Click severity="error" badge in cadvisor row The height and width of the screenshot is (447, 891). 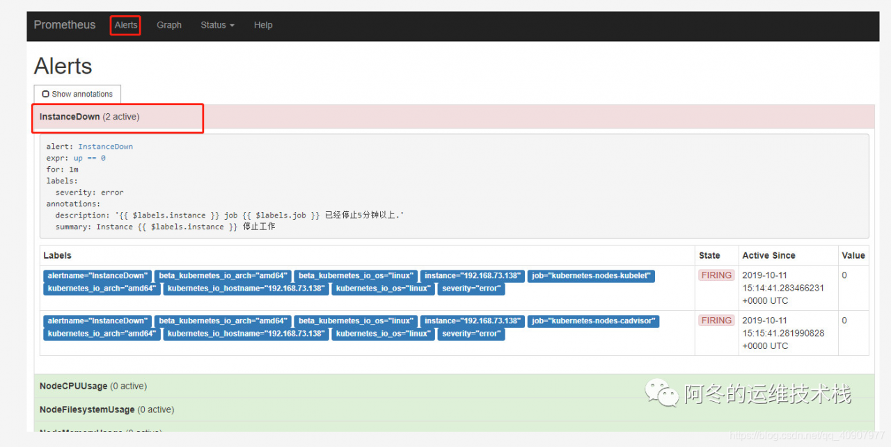(x=471, y=334)
